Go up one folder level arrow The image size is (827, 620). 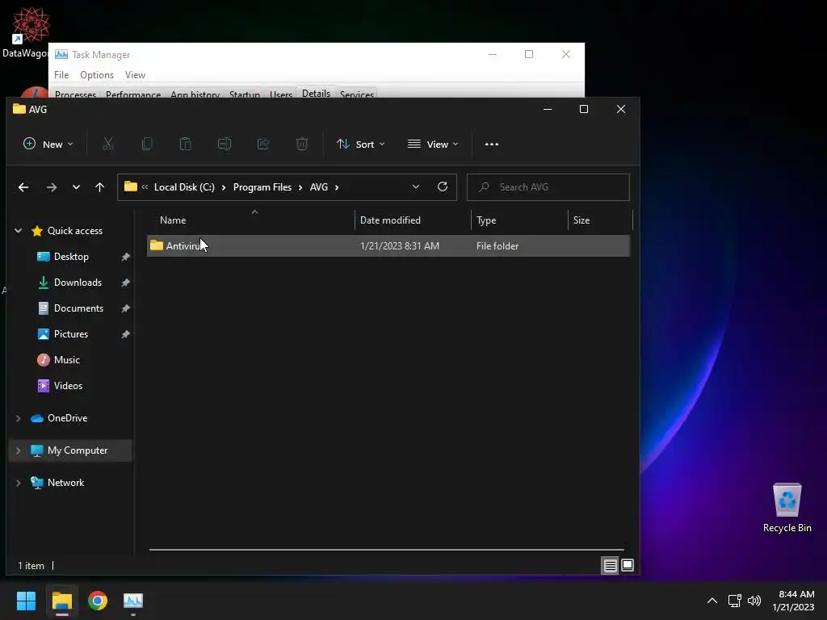coord(99,187)
